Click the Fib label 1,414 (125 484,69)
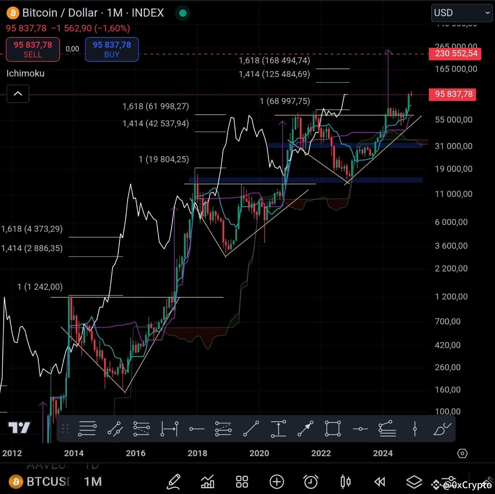Screen dimensions: 495x494 point(275,74)
